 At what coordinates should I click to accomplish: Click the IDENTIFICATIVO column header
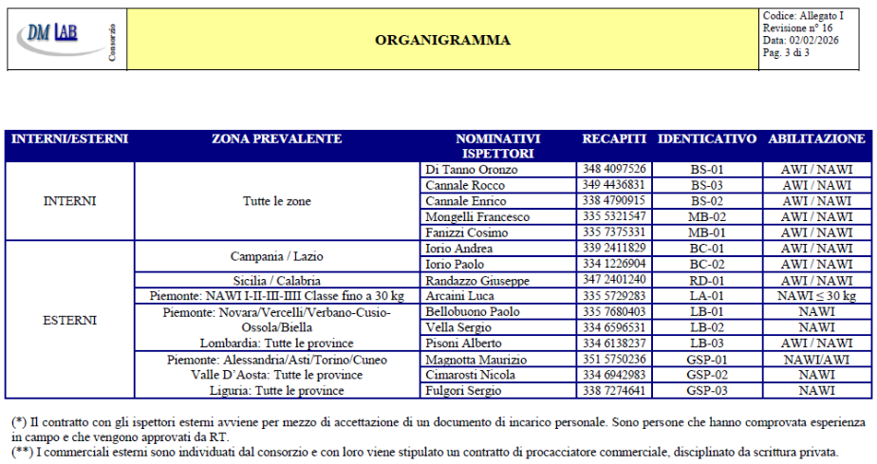[x=706, y=139]
